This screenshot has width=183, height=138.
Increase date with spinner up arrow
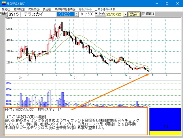[76, 13]
